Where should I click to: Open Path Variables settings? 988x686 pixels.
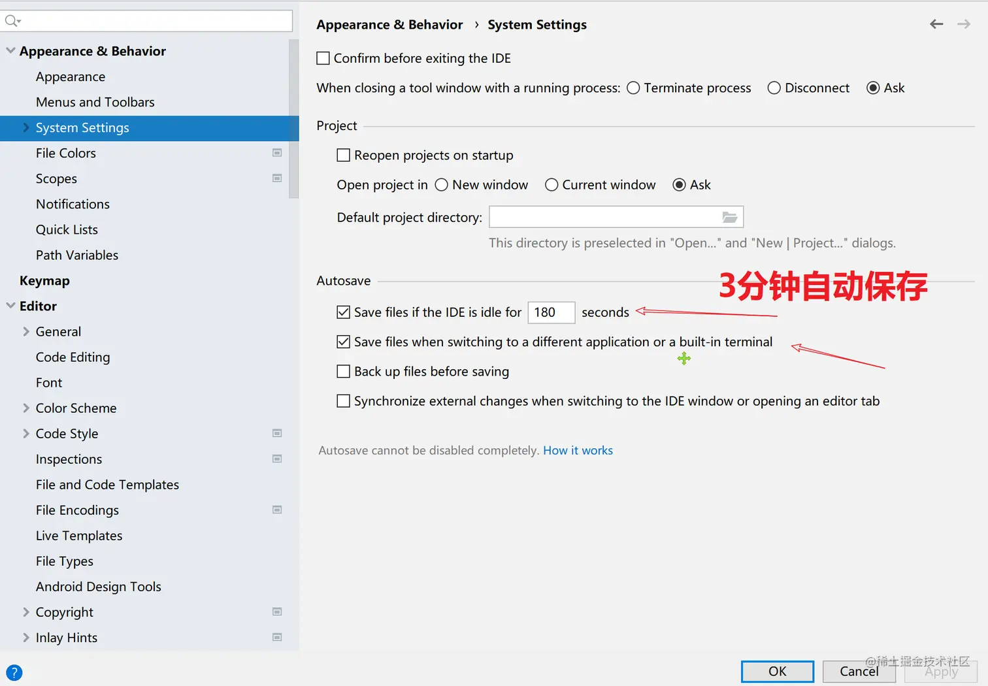77,255
